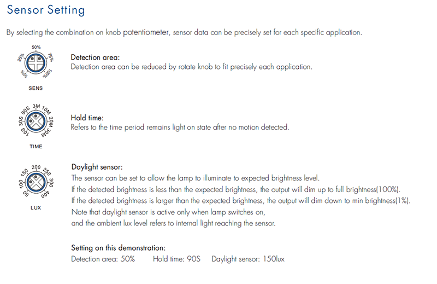Click the LUX label under the knob
Screen dimensions: 437x284
pyautogui.click(x=36, y=208)
